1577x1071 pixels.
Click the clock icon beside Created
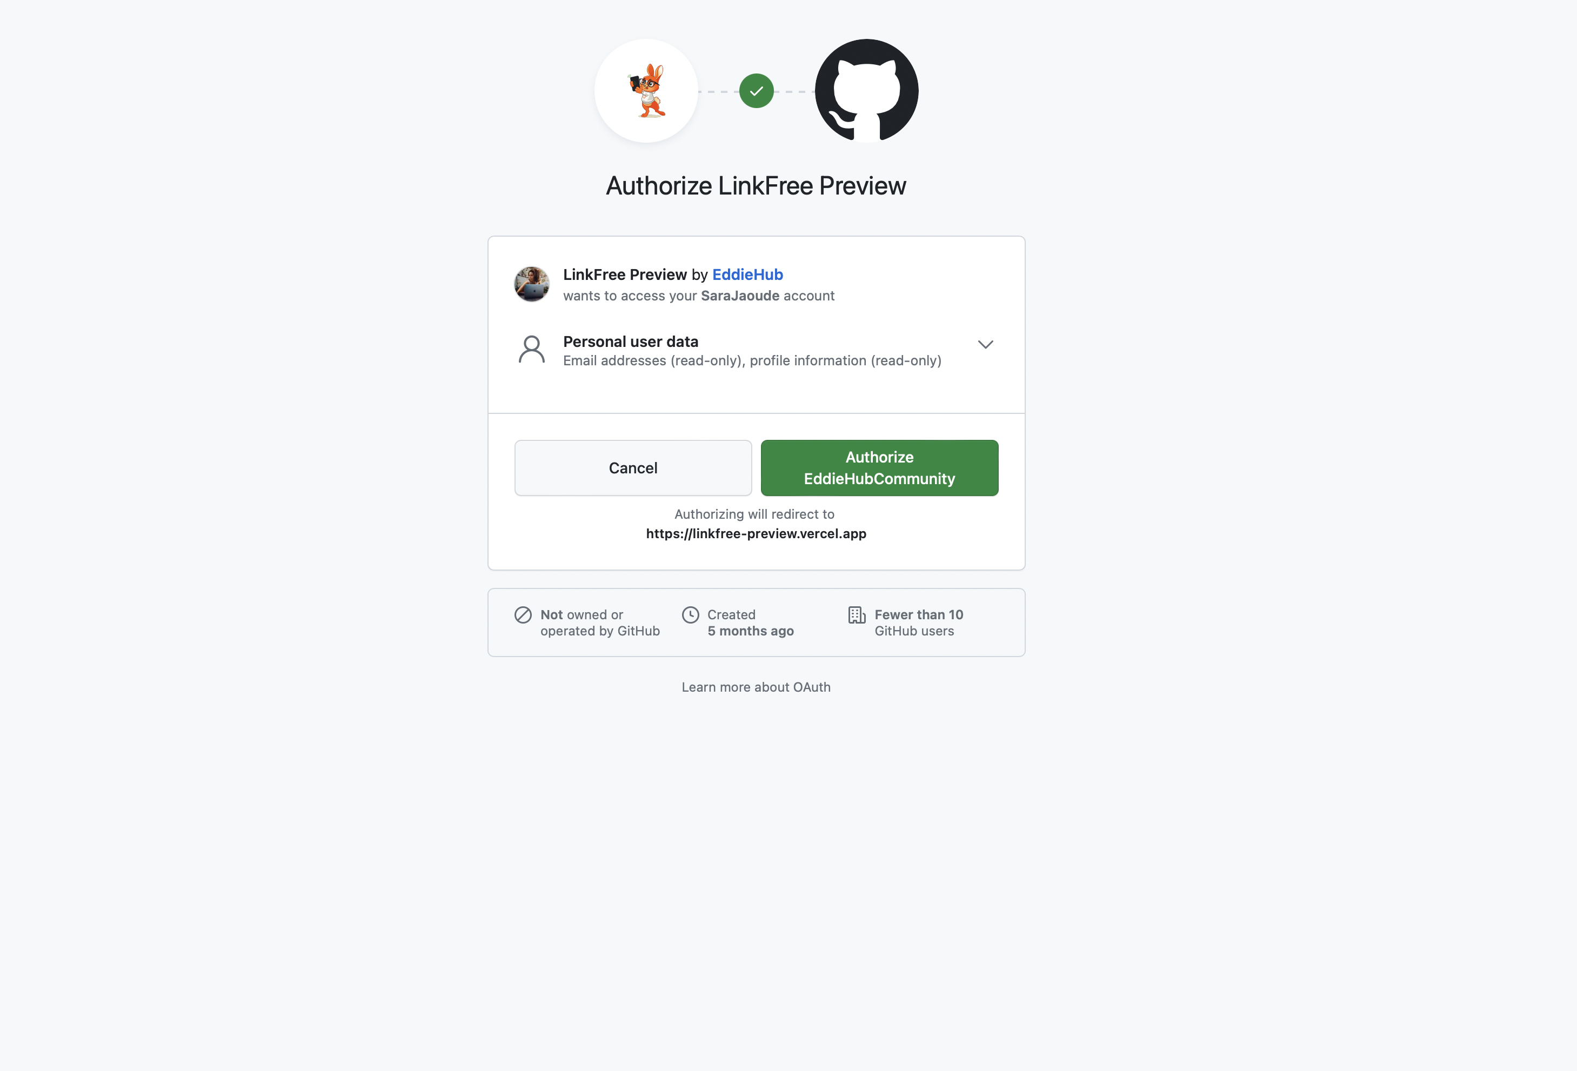point(691,615)
